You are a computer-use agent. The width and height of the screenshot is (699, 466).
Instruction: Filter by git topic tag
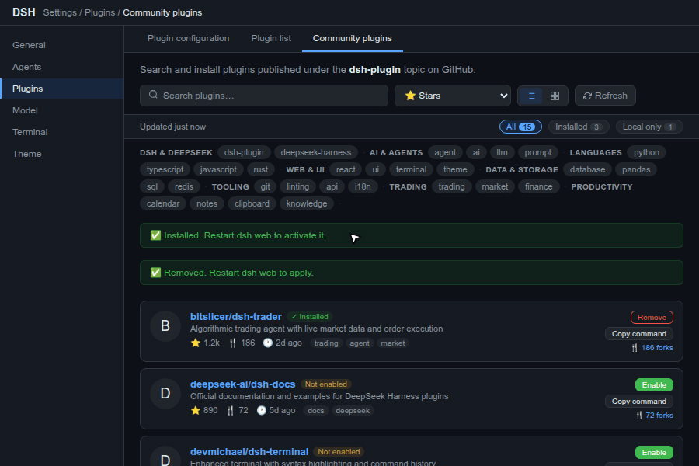(266, 186)
